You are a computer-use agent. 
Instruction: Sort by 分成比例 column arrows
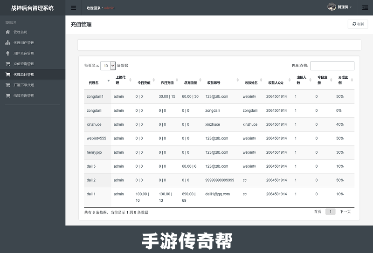click(x=352, y=80)
